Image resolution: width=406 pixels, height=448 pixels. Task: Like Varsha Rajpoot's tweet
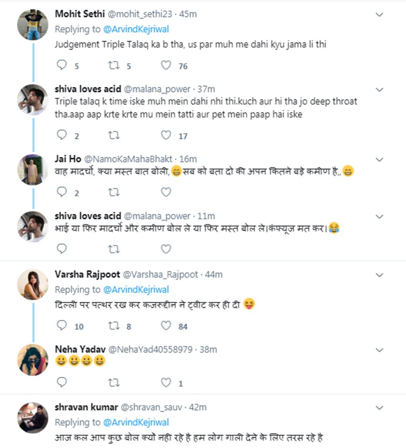[166, 326]
